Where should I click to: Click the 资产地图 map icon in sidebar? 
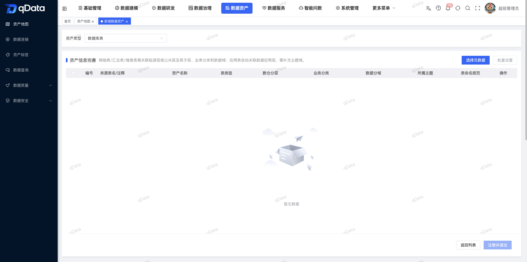coord(8,24)
